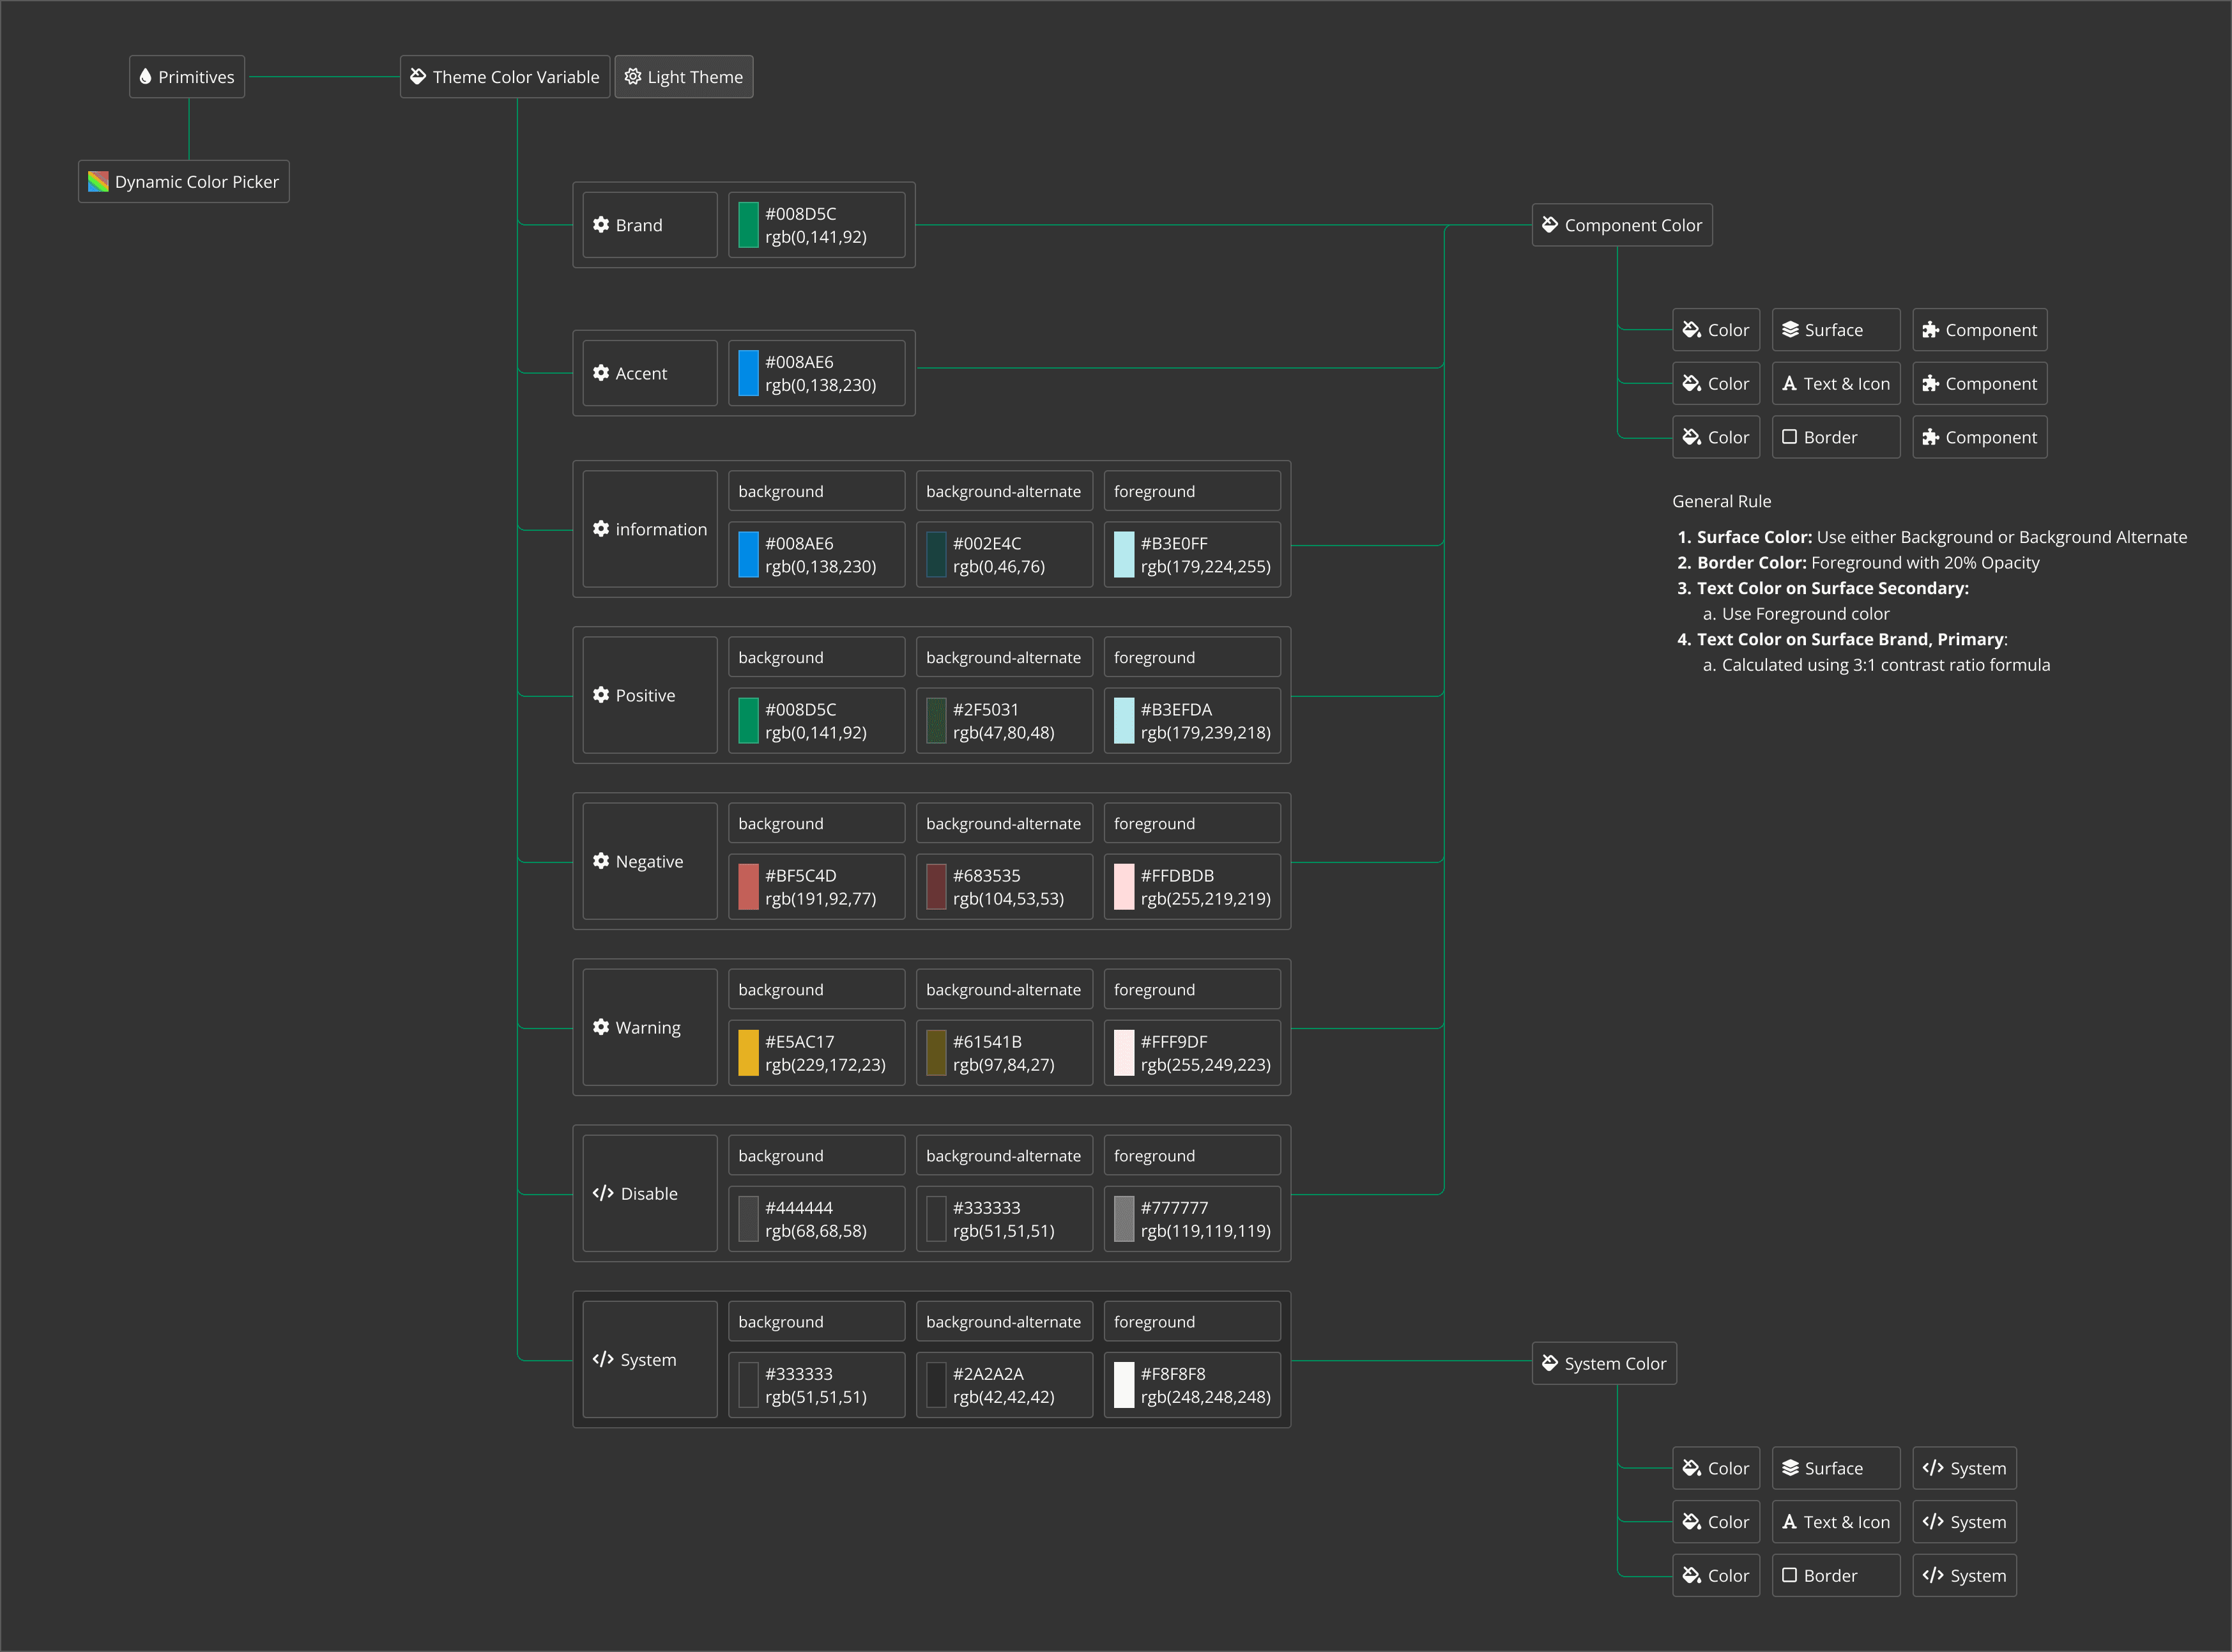The height and width of the screenshot is (1652, 2232).
Task: Click background-alternate header in Negative group
Action: [1003, 823]
